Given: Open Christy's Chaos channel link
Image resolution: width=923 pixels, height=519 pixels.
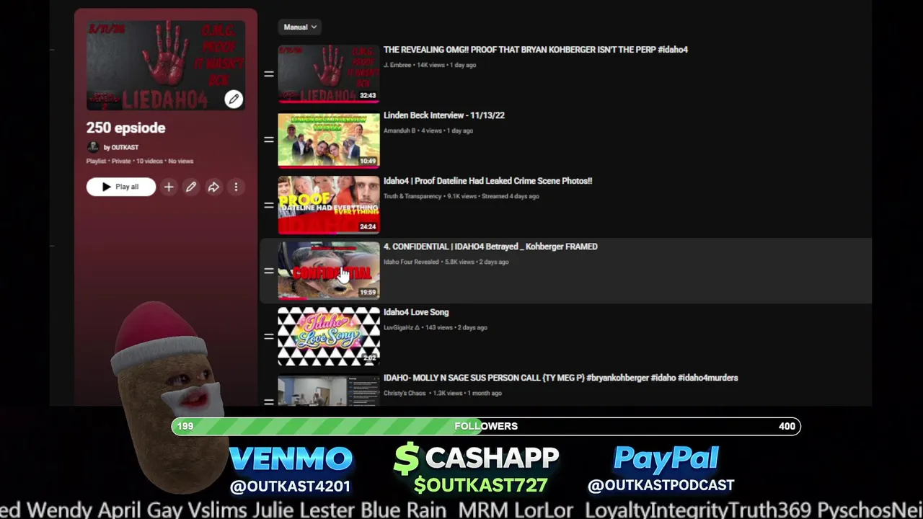Looking at the screenshot, I should 405,393.
